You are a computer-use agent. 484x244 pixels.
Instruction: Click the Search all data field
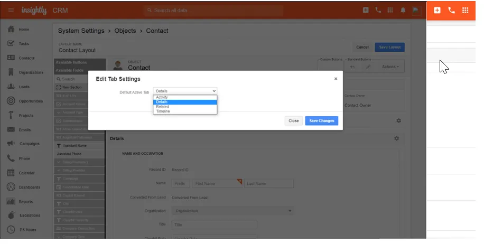[x=213, y=10]
